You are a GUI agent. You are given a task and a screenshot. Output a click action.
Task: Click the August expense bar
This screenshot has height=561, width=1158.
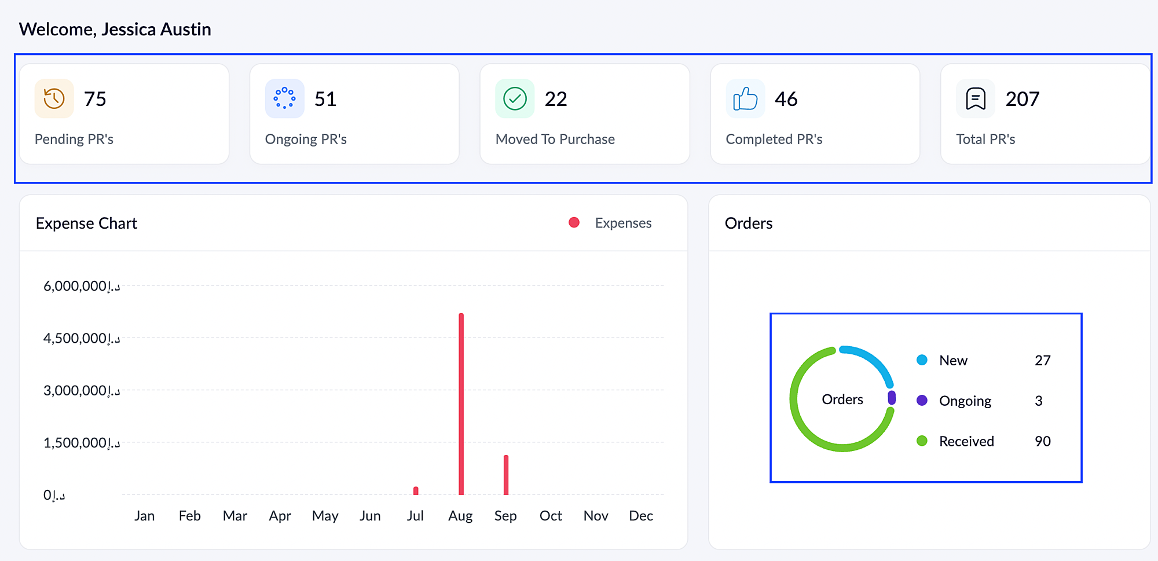click(461, 405)
